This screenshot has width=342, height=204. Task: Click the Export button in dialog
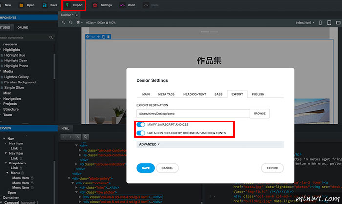coord(273,168)
